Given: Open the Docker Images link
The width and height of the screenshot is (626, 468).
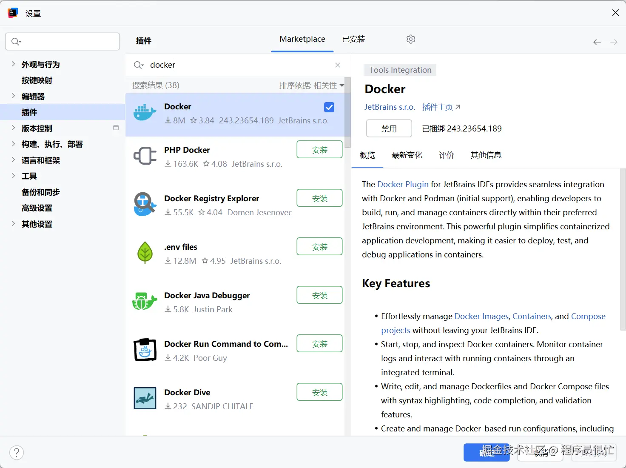Looking at the screenshot, I should tap(481, 316).
